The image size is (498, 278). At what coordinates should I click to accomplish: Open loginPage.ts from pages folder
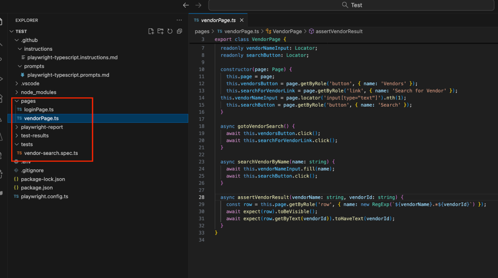39,110
